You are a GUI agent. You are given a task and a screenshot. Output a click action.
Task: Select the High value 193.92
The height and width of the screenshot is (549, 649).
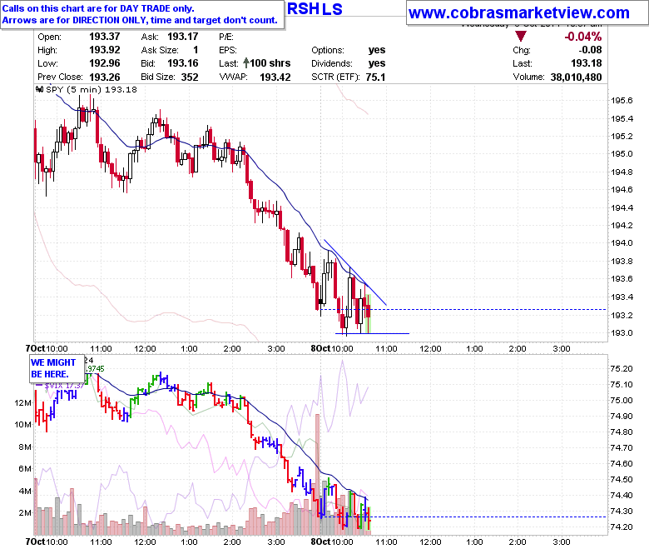(105, 50)
